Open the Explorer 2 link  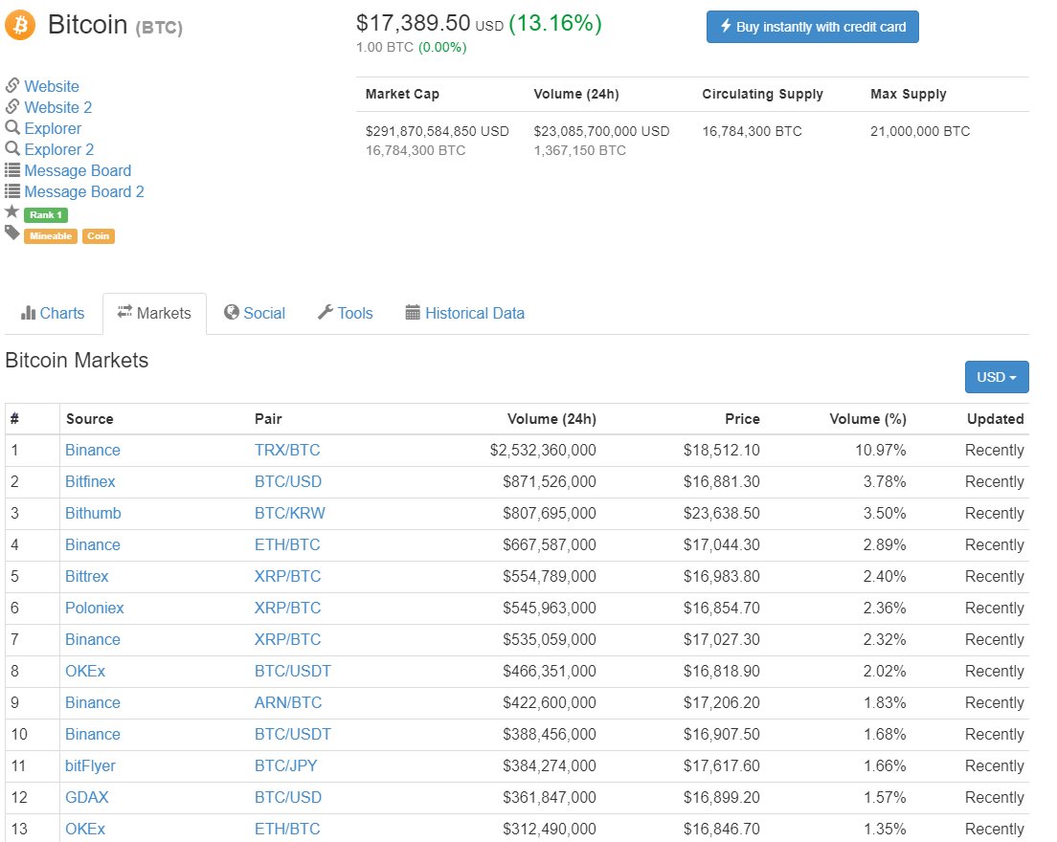[59, 149]
